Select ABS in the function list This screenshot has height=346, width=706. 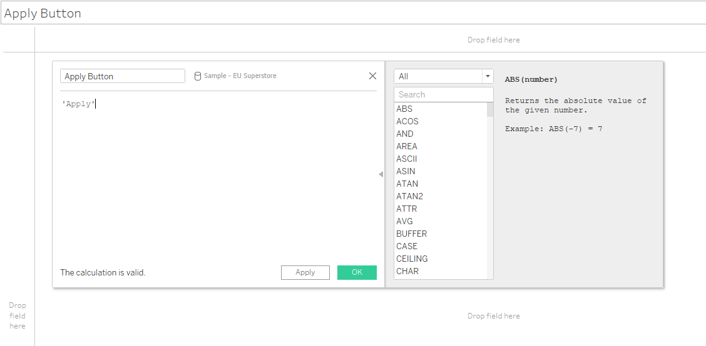point(405,109)
